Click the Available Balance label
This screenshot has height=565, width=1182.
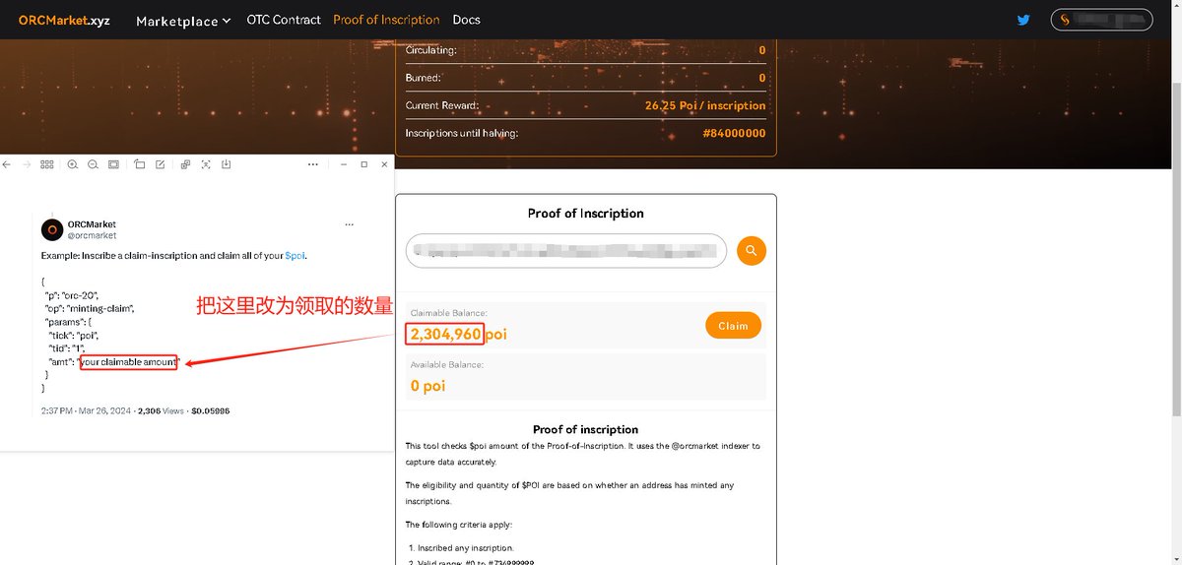(447, 364)
